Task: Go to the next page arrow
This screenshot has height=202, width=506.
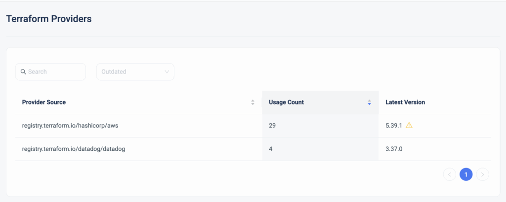Action: click(482, 174)
